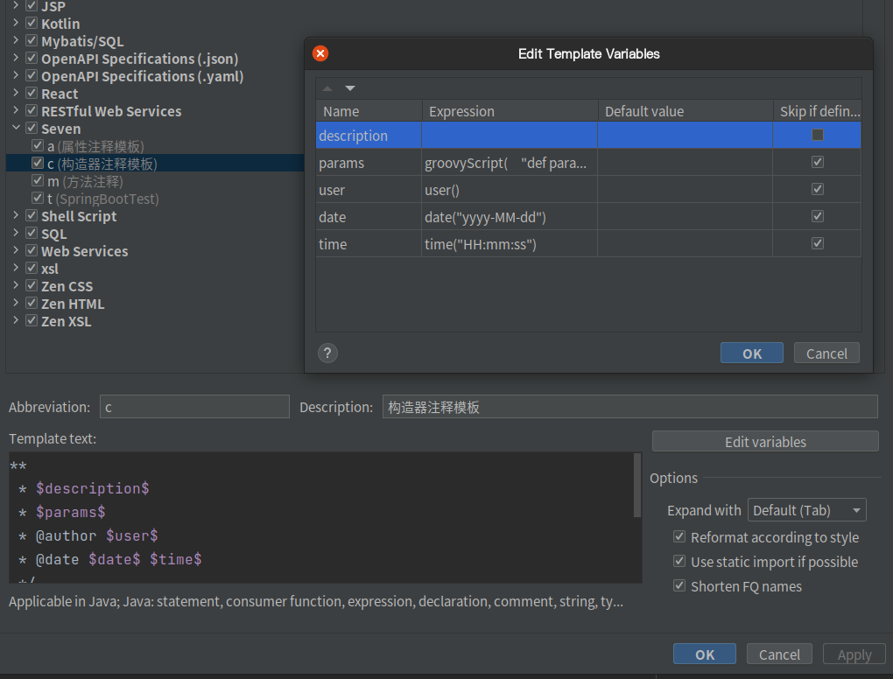This screenshot has width=893, height=679.
Task: Click the Expression column header
Action: pos(510,111)
